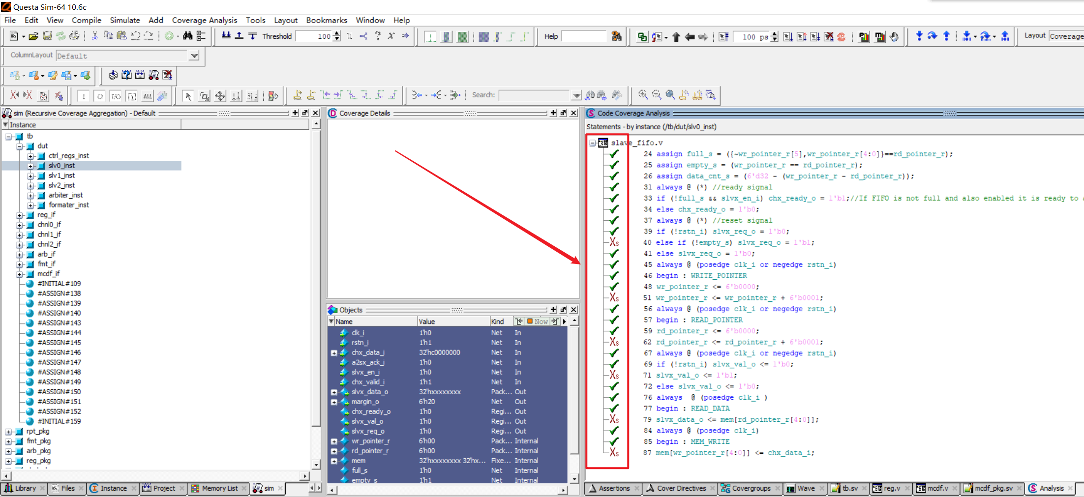Click the Undo icon in the toolbar
Viewport: 1084px width, 497px height.
click(134, 36)
